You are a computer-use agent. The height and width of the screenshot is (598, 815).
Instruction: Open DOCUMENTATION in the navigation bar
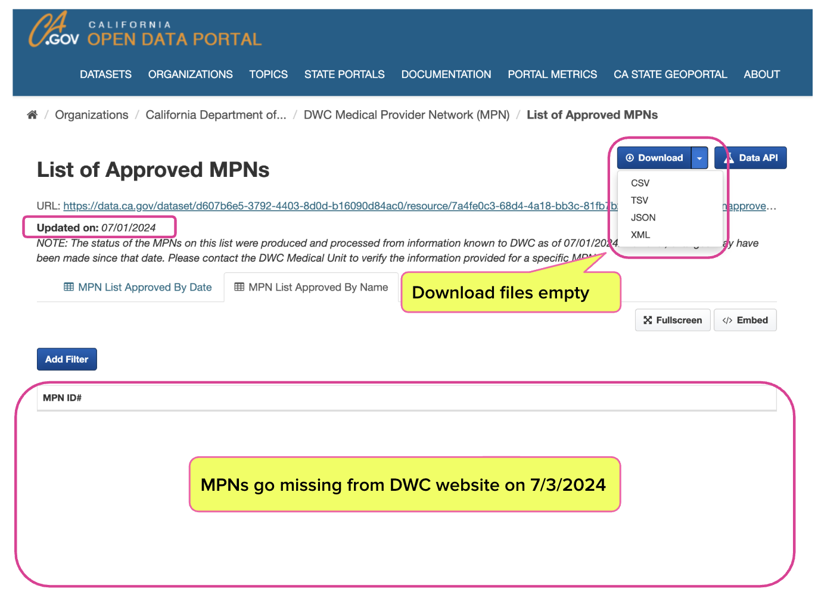pos(446,74)
